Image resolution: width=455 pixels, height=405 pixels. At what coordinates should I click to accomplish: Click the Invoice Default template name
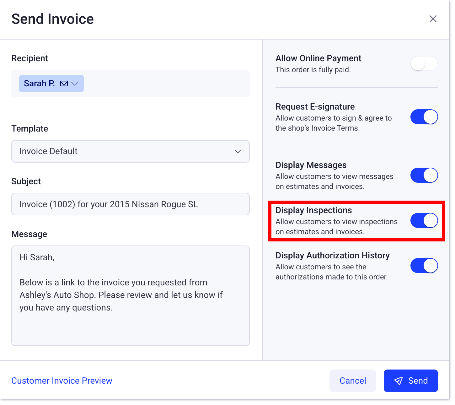48,151
